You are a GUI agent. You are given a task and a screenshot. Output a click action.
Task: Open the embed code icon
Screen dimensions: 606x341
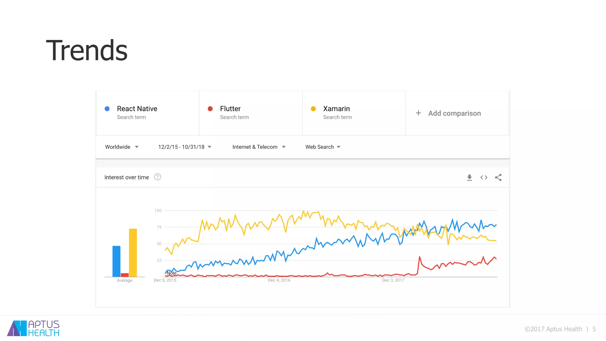(484, 178)
